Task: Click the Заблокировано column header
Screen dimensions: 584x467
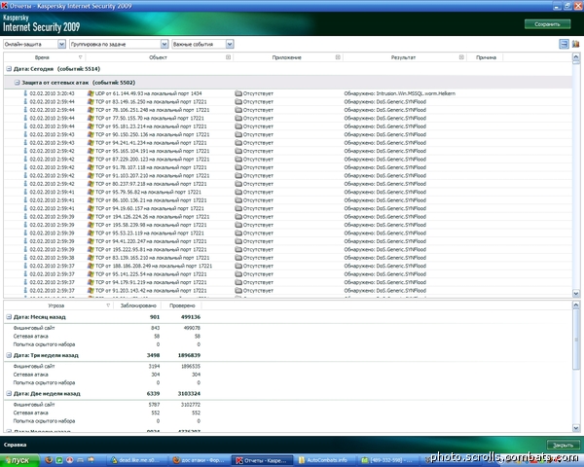Action: click(138, 305)
